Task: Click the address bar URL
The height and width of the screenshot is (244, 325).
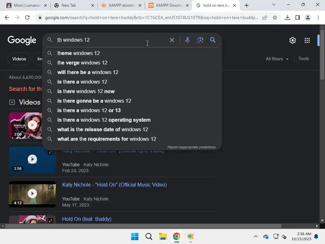Action: click(151, 18)
